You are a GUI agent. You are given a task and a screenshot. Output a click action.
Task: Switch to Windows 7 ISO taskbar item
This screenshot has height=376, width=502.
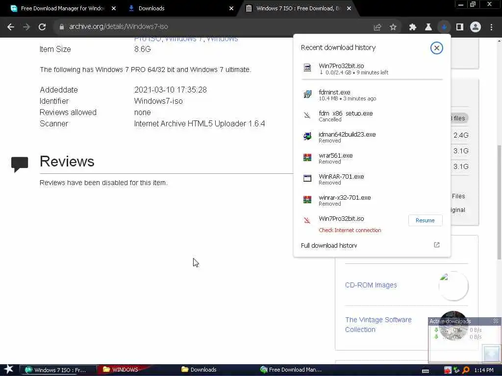pos(58,370)
